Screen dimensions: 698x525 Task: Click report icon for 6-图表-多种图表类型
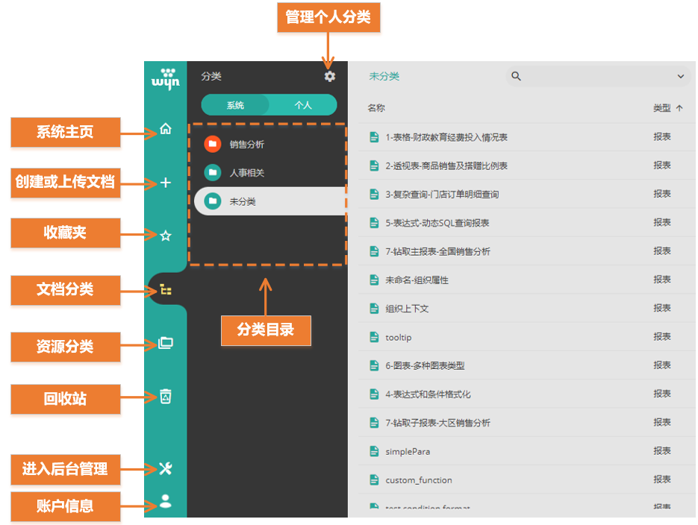pos(374,365)
